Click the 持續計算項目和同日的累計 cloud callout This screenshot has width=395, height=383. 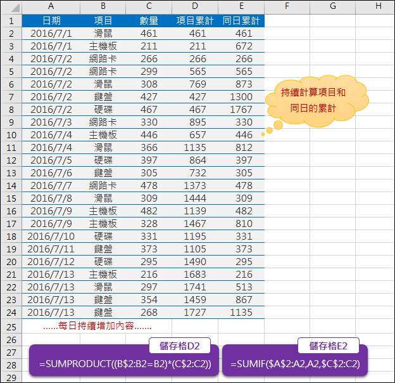click(x=317, y=101)
